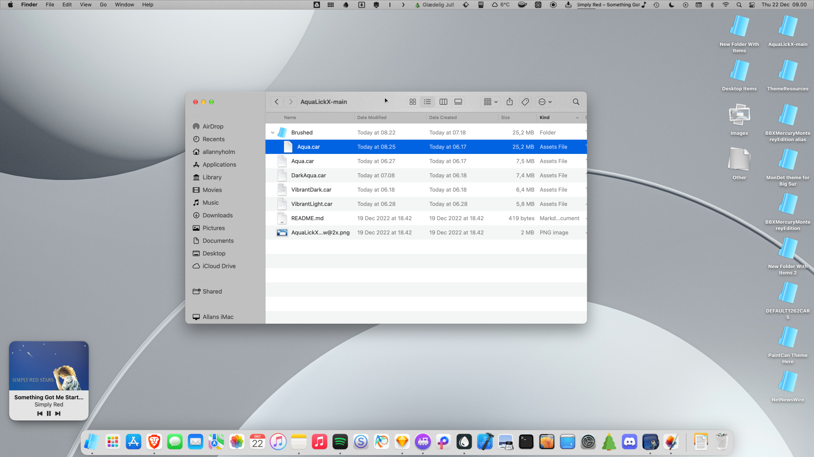Open Recents in the Finder sidebar
This screenshot has width=814, height=457.
(208, 139)
